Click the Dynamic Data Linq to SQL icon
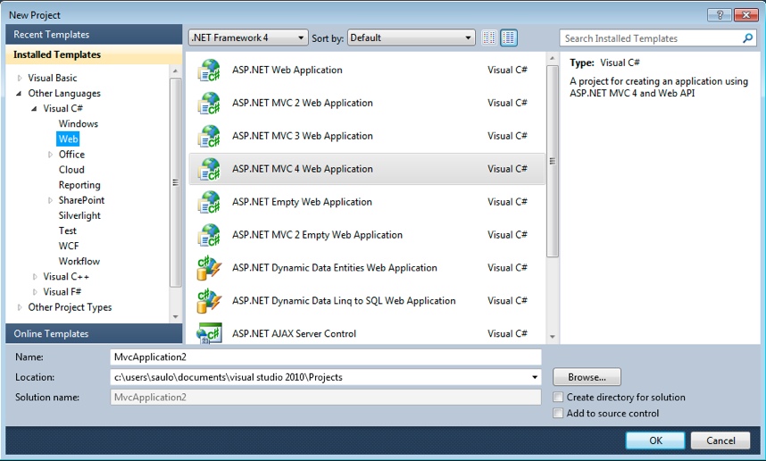This screenshot has width=766, height=461. pos(209,301)
